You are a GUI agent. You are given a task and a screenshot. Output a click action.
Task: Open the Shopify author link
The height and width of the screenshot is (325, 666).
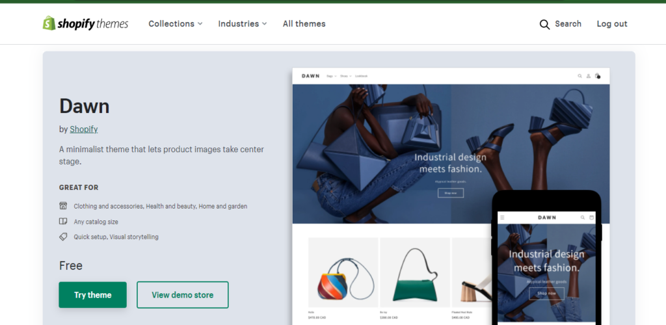pyautogui.click(x=84, y=129)
